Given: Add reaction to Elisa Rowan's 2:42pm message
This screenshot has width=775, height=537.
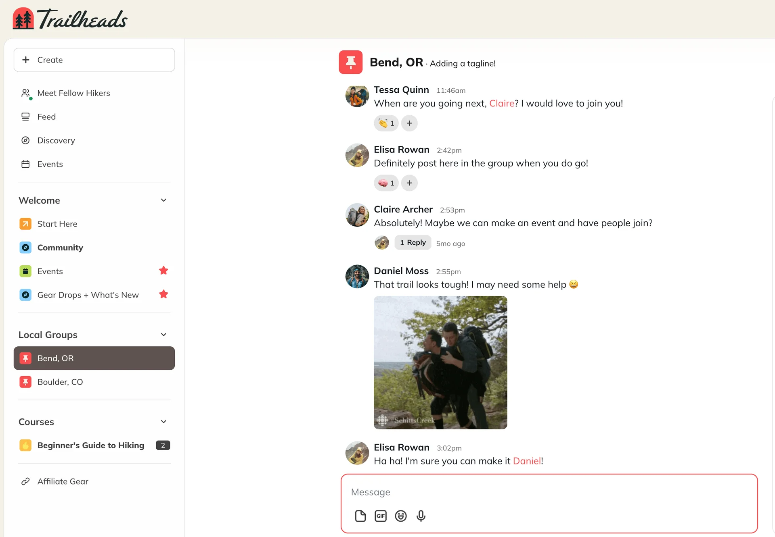Looking at the screenshot, I should point(409,183).
